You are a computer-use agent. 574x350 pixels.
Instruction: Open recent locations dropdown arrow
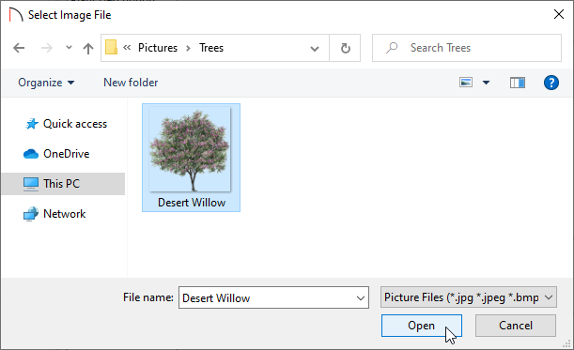click(x=69, y=48)
